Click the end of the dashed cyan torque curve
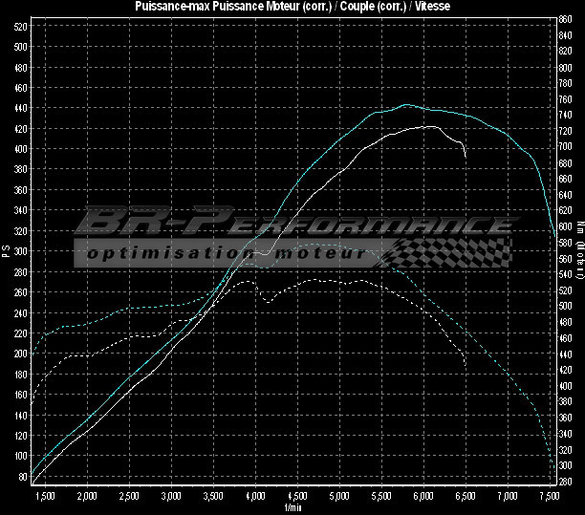The height and width of the screenshot is (515, 585). (x=555, y=470)
